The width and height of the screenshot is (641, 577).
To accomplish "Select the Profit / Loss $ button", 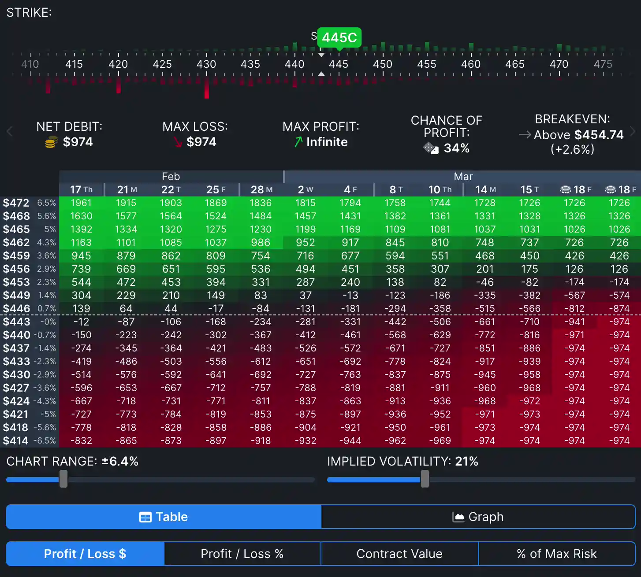I will (85, 554).
